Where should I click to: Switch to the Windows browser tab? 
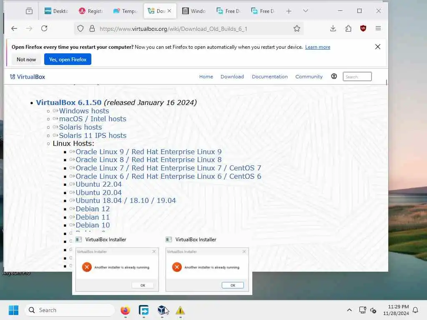(193, 11)
